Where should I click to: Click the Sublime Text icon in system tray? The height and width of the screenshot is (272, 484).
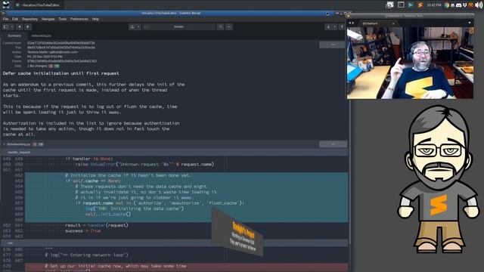(420, 5)
